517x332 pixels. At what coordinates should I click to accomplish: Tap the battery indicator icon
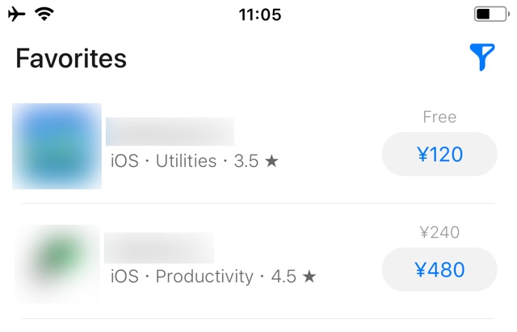pos(492,15)
